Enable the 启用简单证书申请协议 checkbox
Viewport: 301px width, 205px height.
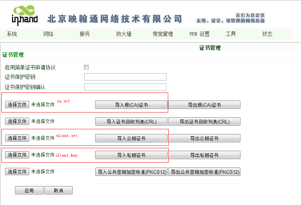pos(86,67)
